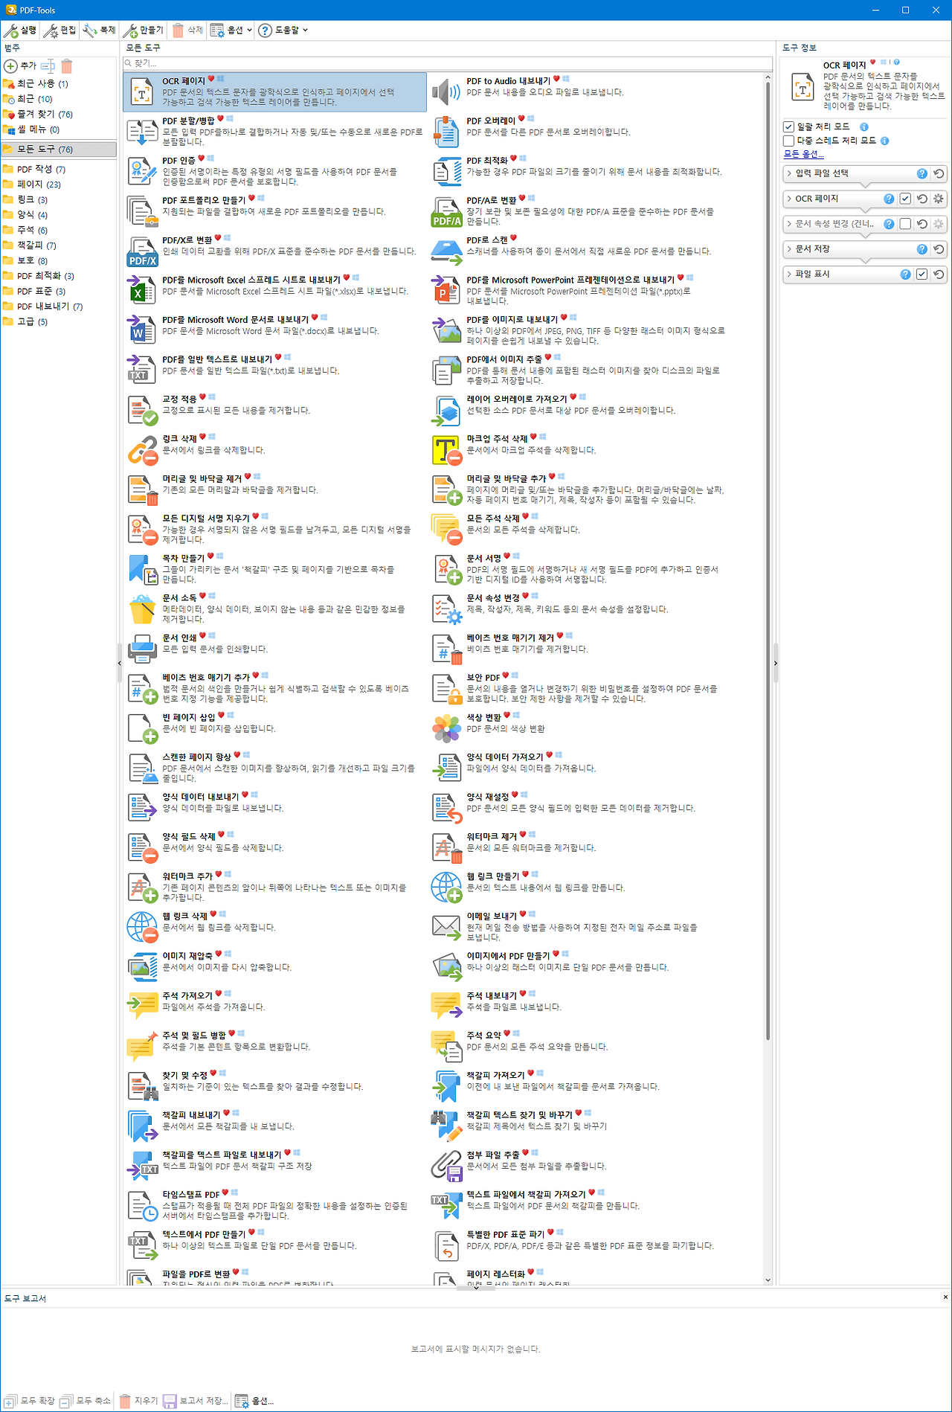The height and width of the screenshot is (1412, 952).
Task: Choose the 첨부 파일 추출 paperclip icon
Action: pyautogui.click(x=446, y=1166)
